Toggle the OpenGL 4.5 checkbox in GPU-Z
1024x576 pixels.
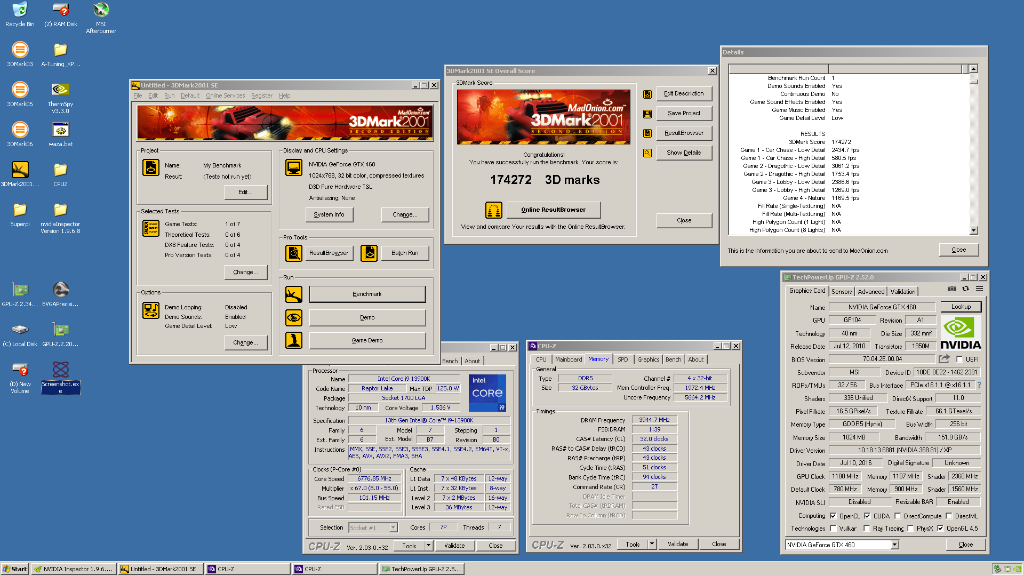[x=940, y=529]
